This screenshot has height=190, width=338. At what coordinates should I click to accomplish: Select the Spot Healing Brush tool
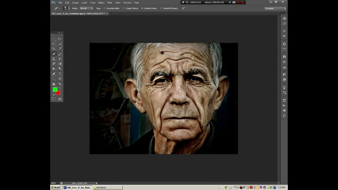point(54,54)
